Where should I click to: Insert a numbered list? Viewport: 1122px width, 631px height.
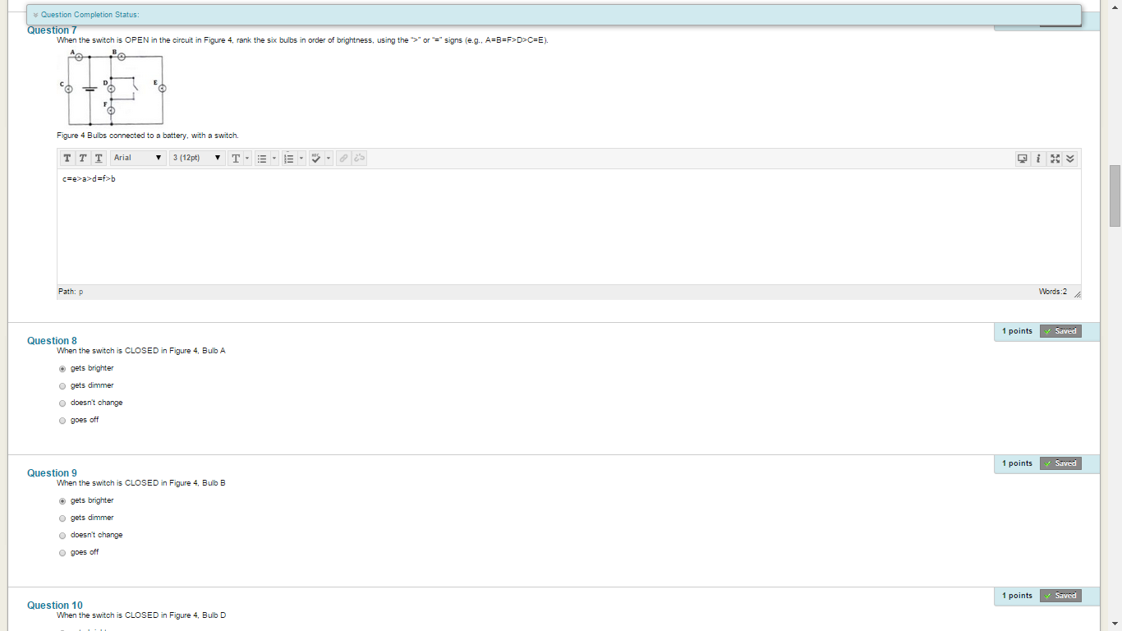[288, 158]
